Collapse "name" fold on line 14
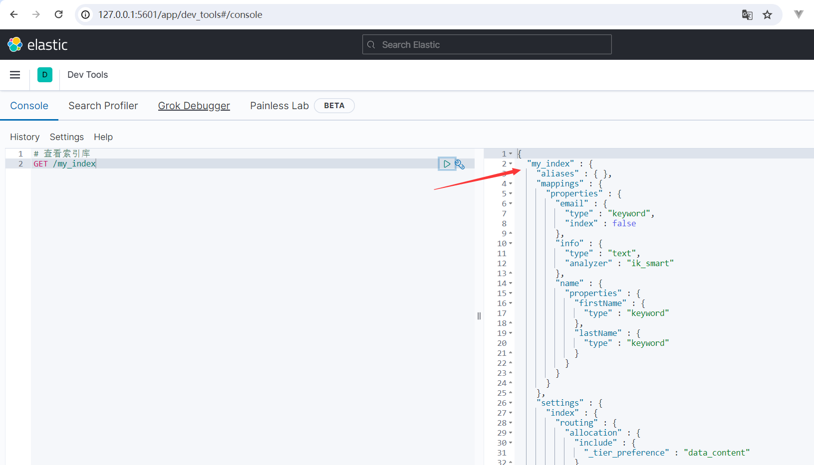This screenshot has width=814, height=465. pos(511,284)
